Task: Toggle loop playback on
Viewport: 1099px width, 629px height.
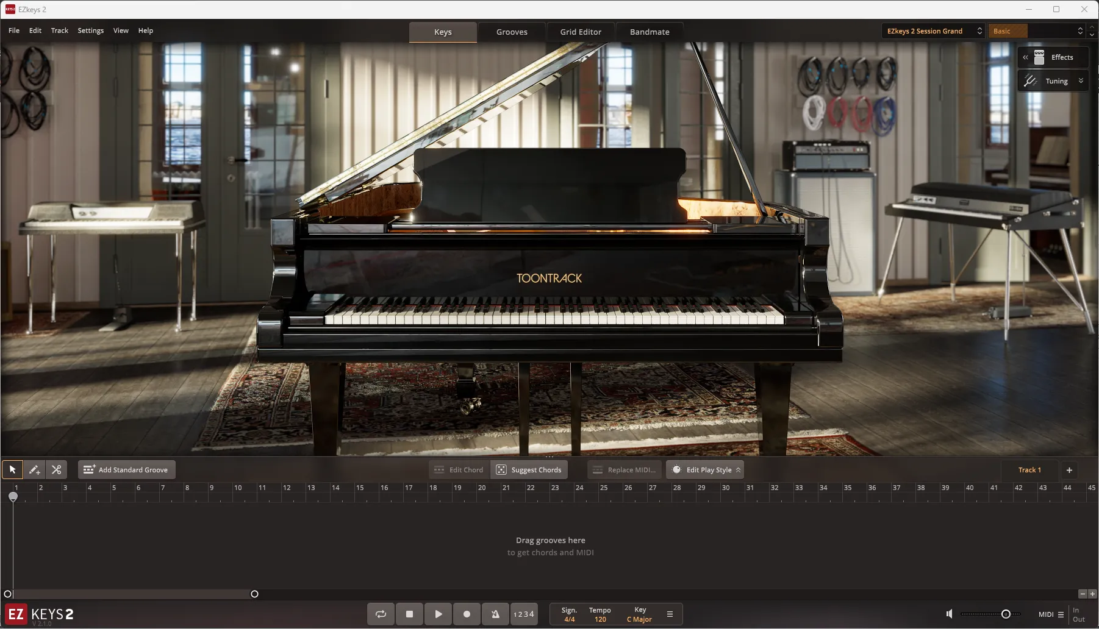Action: [381, 614]
